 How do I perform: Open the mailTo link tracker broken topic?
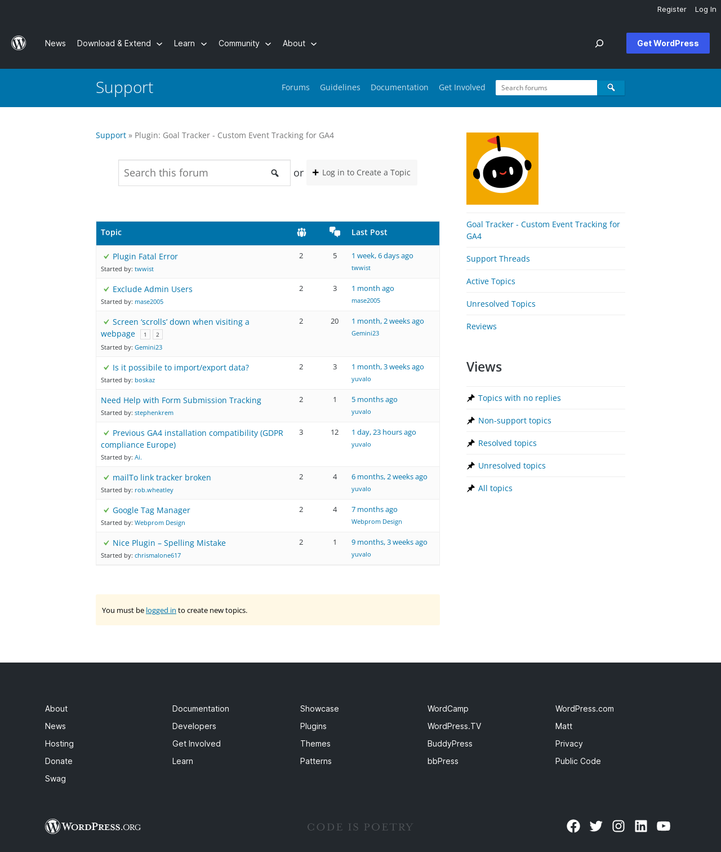point(162,478)
